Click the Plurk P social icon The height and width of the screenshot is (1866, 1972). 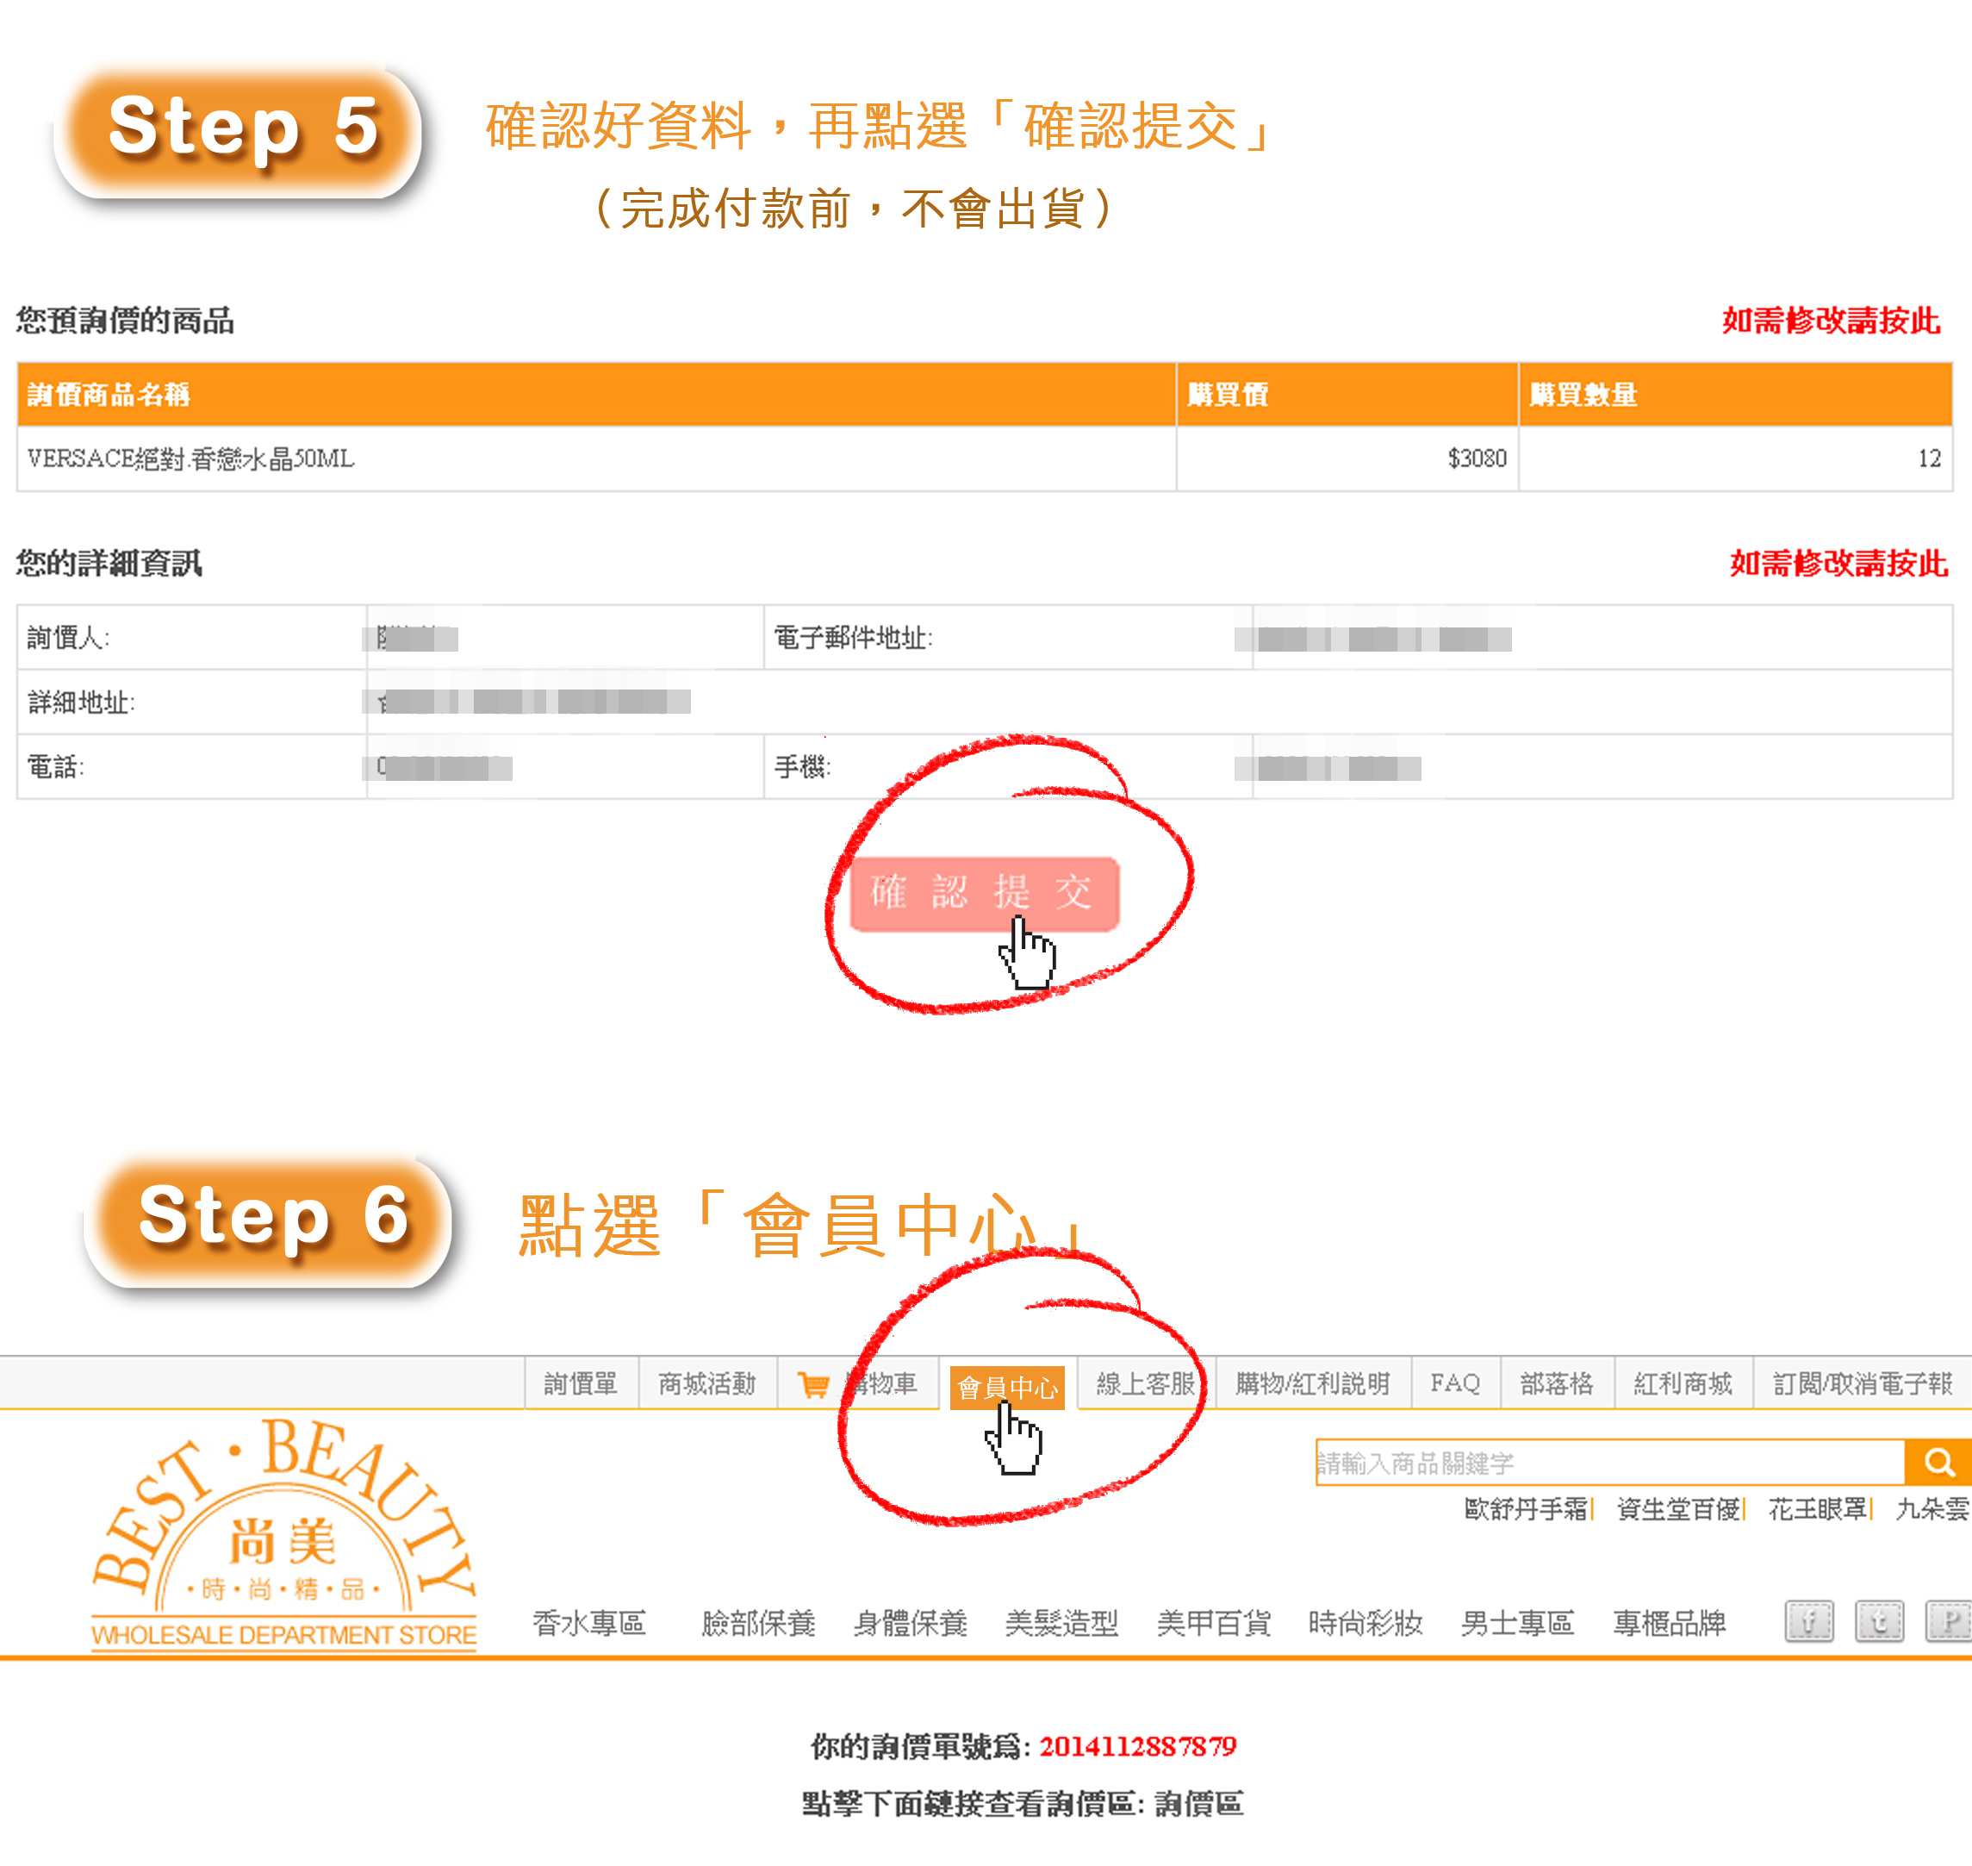(1948, 1622)
